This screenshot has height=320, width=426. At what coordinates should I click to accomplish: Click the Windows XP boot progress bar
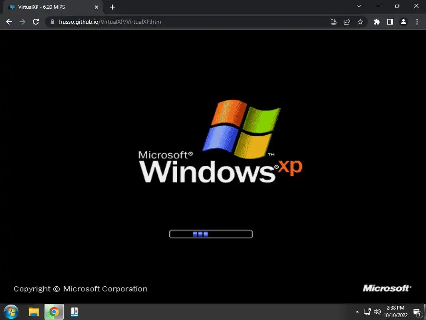(211, 234)
